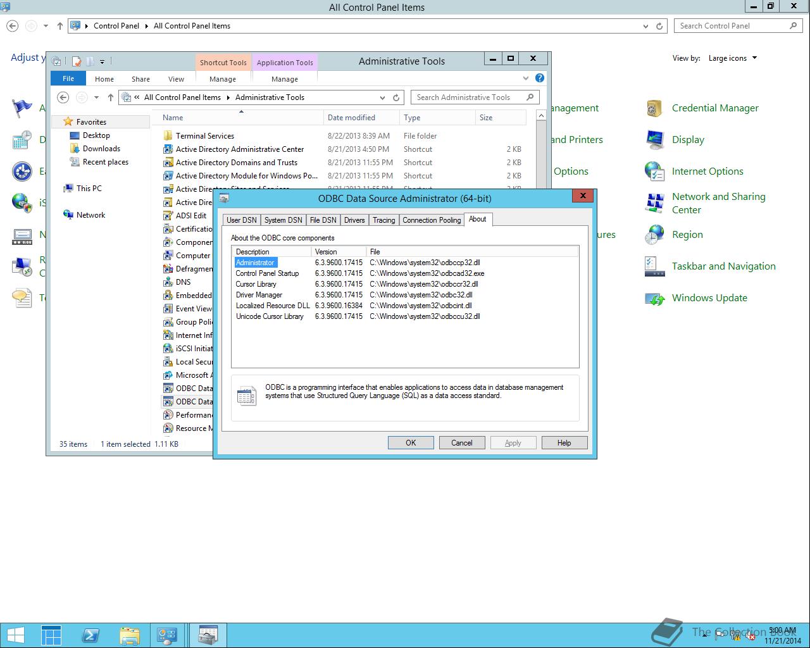Open Quick Access Toolbar customize dropdown
This screenshot has height=648, width=810.
point(102,61)
